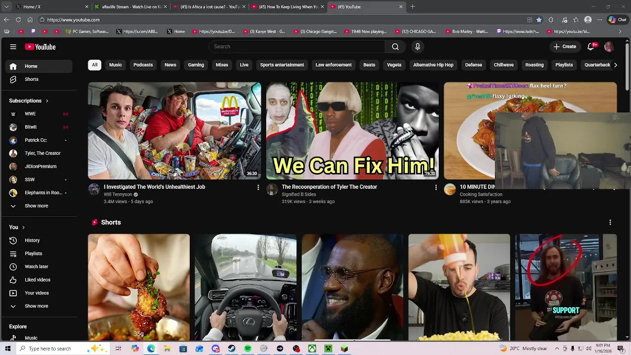The height and width of the screenshot is (355, 631).
Task: Open Copilot Chat in browser toolbar
Action: pos(617,20)
